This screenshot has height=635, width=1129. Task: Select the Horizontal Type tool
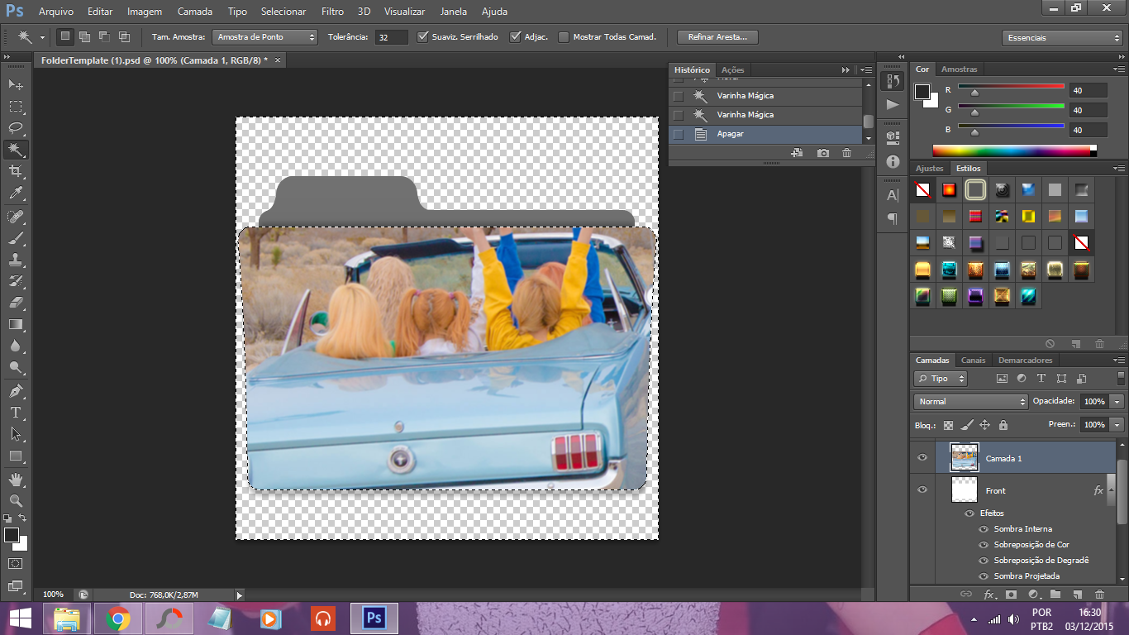(x=16, y=412)
